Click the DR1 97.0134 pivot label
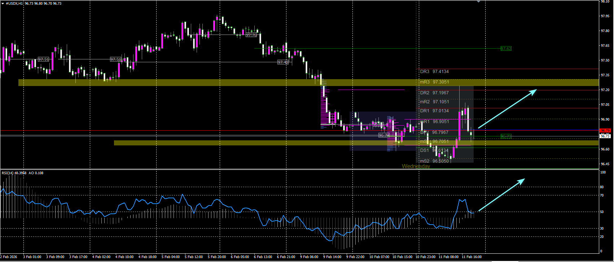Screen dimensions: 614x262 pos(434,111)
